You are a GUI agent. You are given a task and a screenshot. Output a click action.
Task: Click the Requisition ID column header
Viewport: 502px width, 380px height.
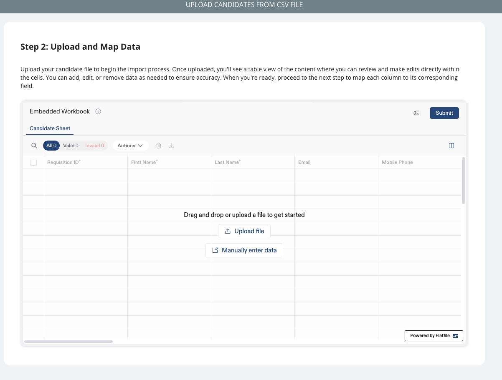86,162
